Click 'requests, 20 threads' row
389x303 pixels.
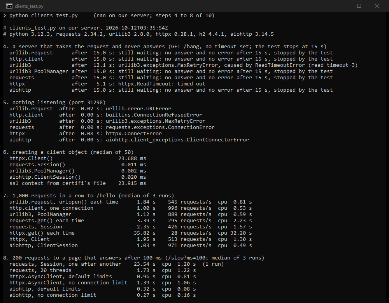[102, 270]
